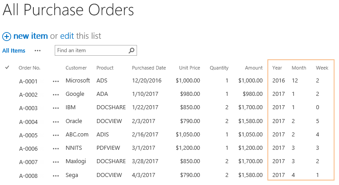Open ellipsis menu for order A-0003
This screenshot has width=339, height=185.
pos(56,108)
